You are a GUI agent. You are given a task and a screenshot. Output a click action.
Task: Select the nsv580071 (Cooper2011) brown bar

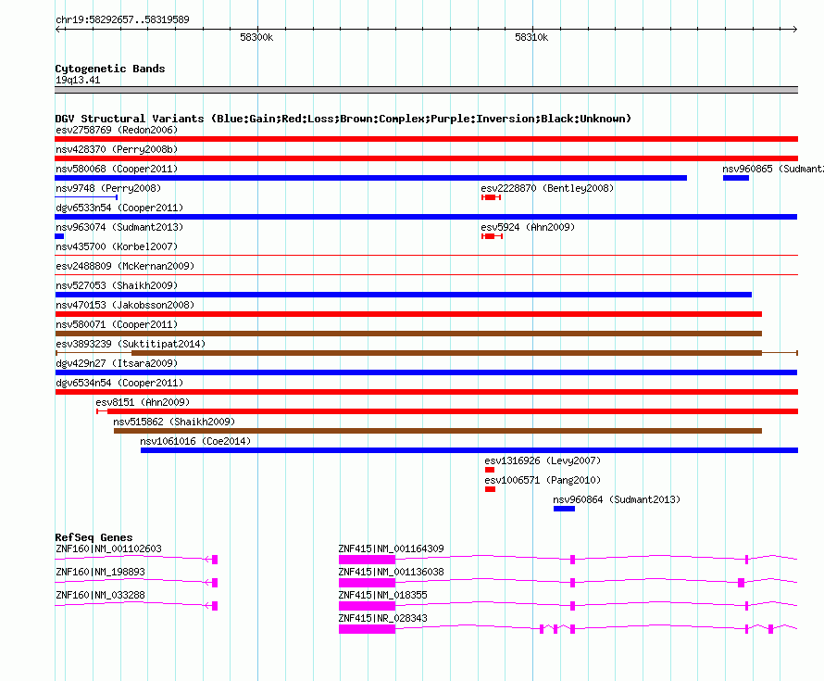(x=408, y=334)
